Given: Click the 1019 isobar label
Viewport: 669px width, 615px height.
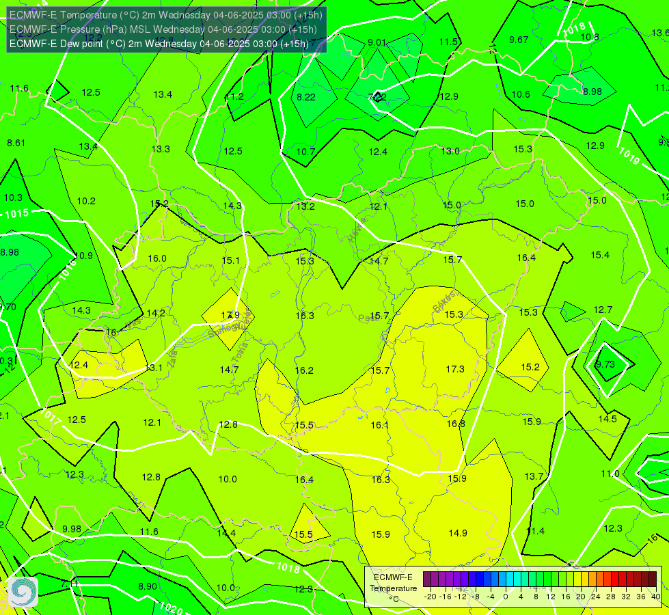Looking at the screenshot, I should (629, 155).
